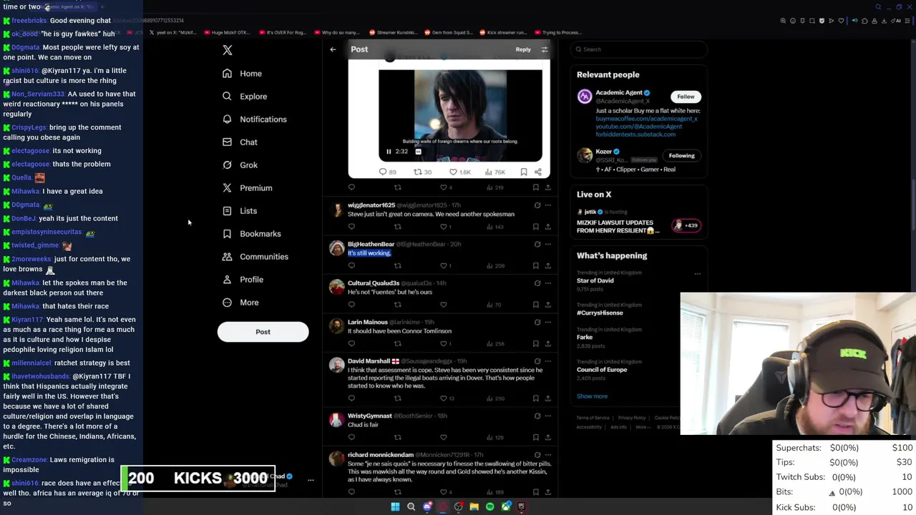Switch to the 'Huge Mizkif OTK' browser tab
The width and height of the screenshot is (916, 515).
228,32
